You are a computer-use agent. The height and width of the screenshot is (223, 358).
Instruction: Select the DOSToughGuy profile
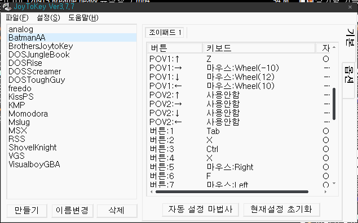72,80
